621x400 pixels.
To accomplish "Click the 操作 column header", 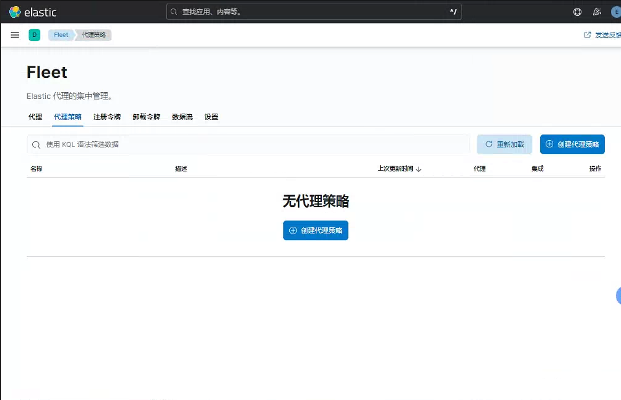I will point(595,169).
